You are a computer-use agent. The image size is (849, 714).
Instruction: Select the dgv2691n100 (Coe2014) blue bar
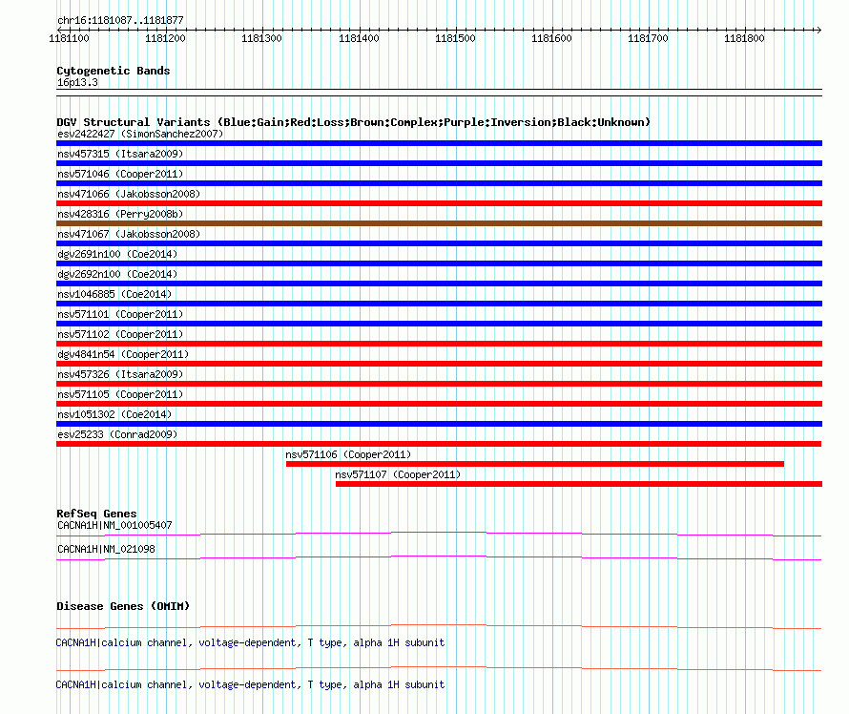pyautogui.click(x=439, y=263)
